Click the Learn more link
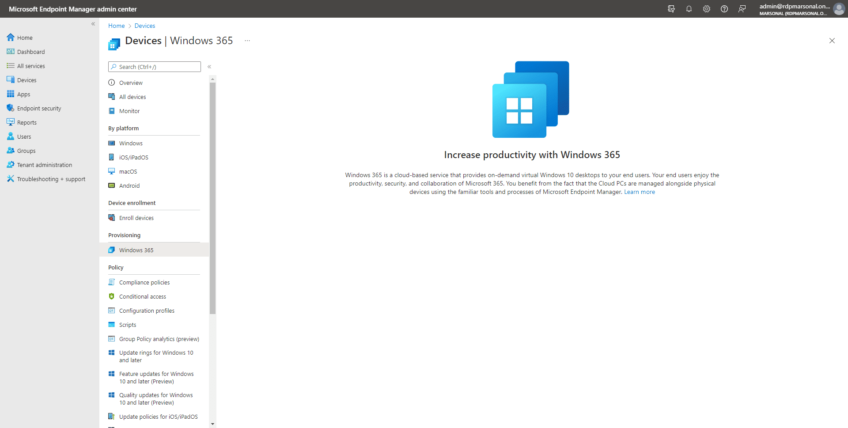848x428 pixels. click(x=640, y=192)
